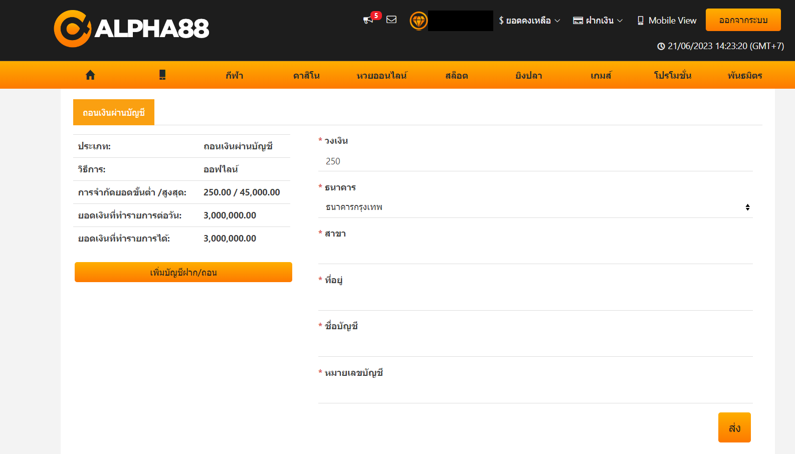Focus the ชื่อบัญชี account name field
Image resolution: width=795 pixels, height=454 pixels.
pyautogui.click(x=535, y=347)
